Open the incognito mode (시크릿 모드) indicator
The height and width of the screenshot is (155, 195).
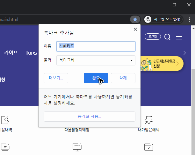click(163, 19)
